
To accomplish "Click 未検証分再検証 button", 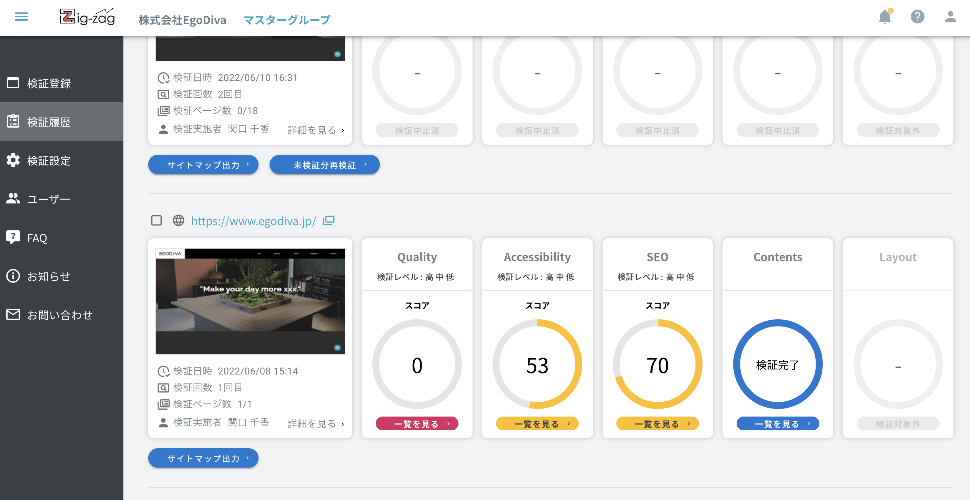I will 325,165.
